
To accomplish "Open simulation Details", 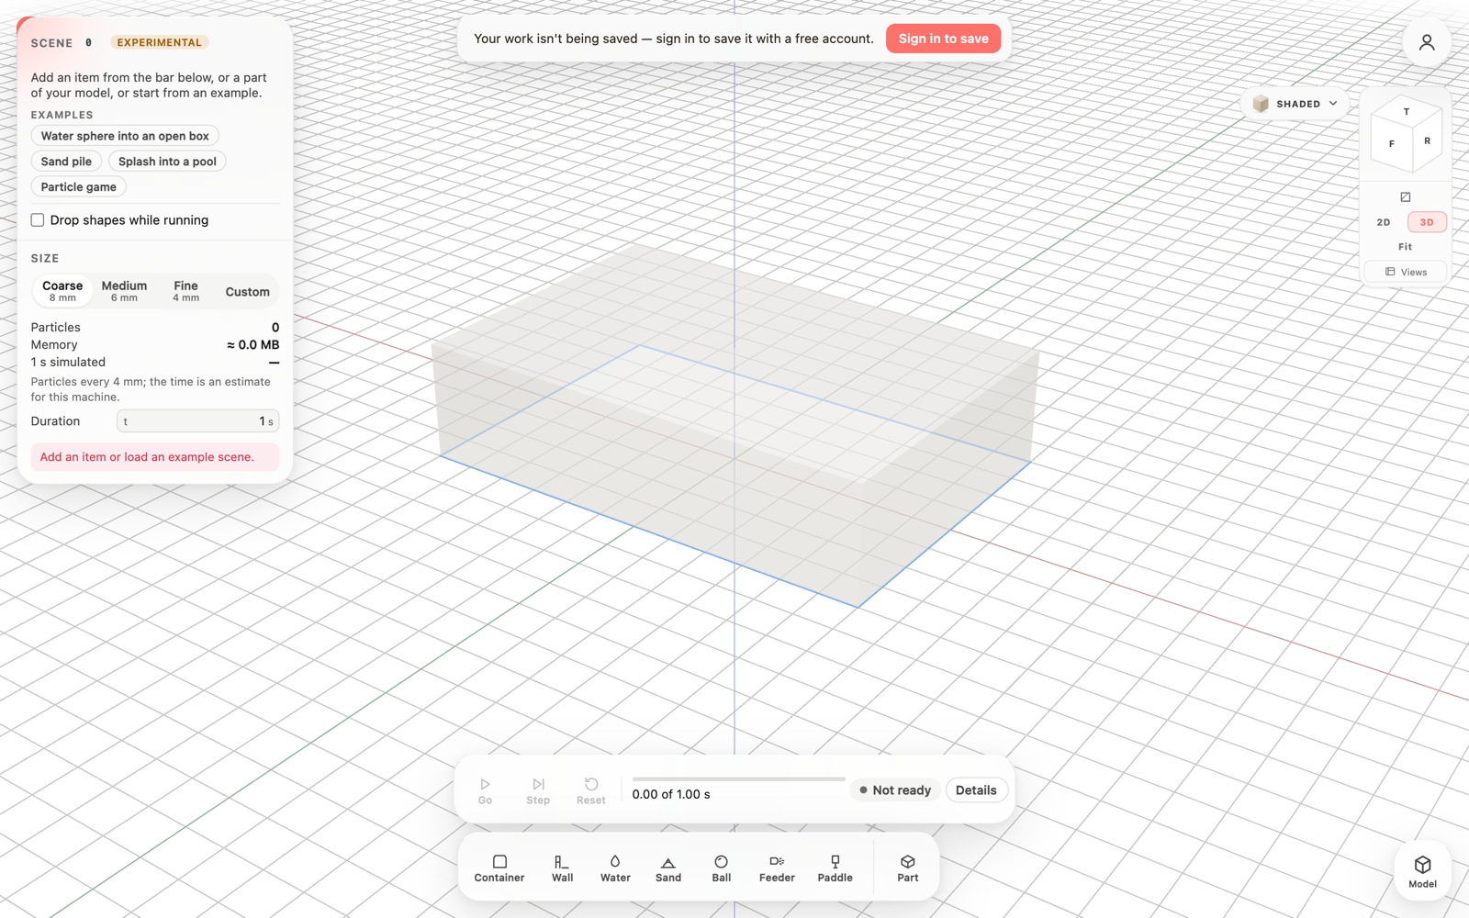I will pos(976,790).
